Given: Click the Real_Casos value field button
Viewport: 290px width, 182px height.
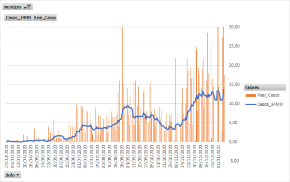Looking at the screenshot, I should coord(44,17).
